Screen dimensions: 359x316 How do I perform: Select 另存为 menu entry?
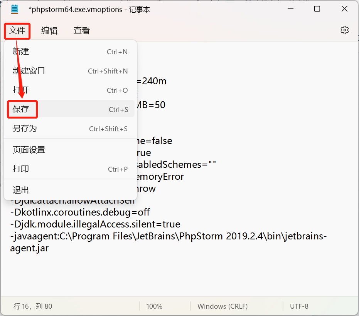coord(70,129)
